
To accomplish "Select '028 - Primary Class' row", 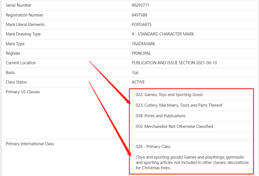I will tap(192, 147).
